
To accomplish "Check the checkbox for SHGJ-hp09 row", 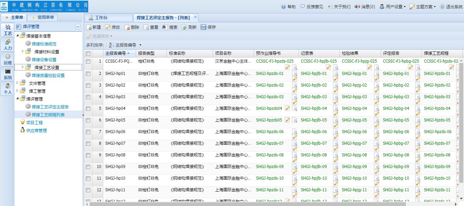I will coord(88,167).
